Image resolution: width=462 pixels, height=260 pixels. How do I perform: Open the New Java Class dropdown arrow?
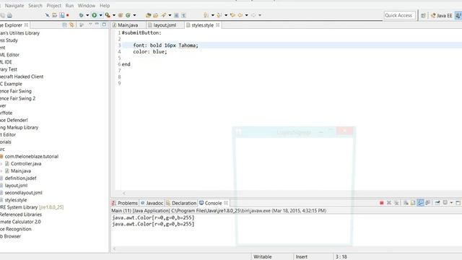(134, 15)
